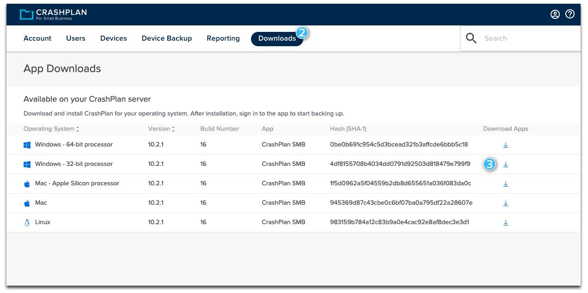Click hash starting with 945369d87c43
The image size is (588, 293).
401,203
